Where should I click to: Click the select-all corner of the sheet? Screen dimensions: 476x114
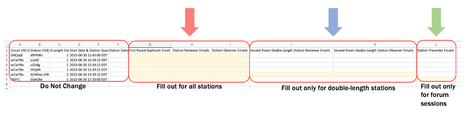point(7,45)
